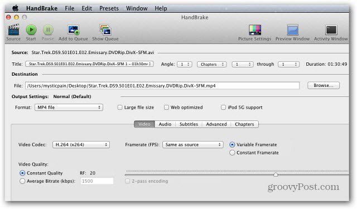The height and width of the screenshot is (209, 357).
Task: Switch to the Chapters tab
Action: pyautogui.click(x=244, y=124)
